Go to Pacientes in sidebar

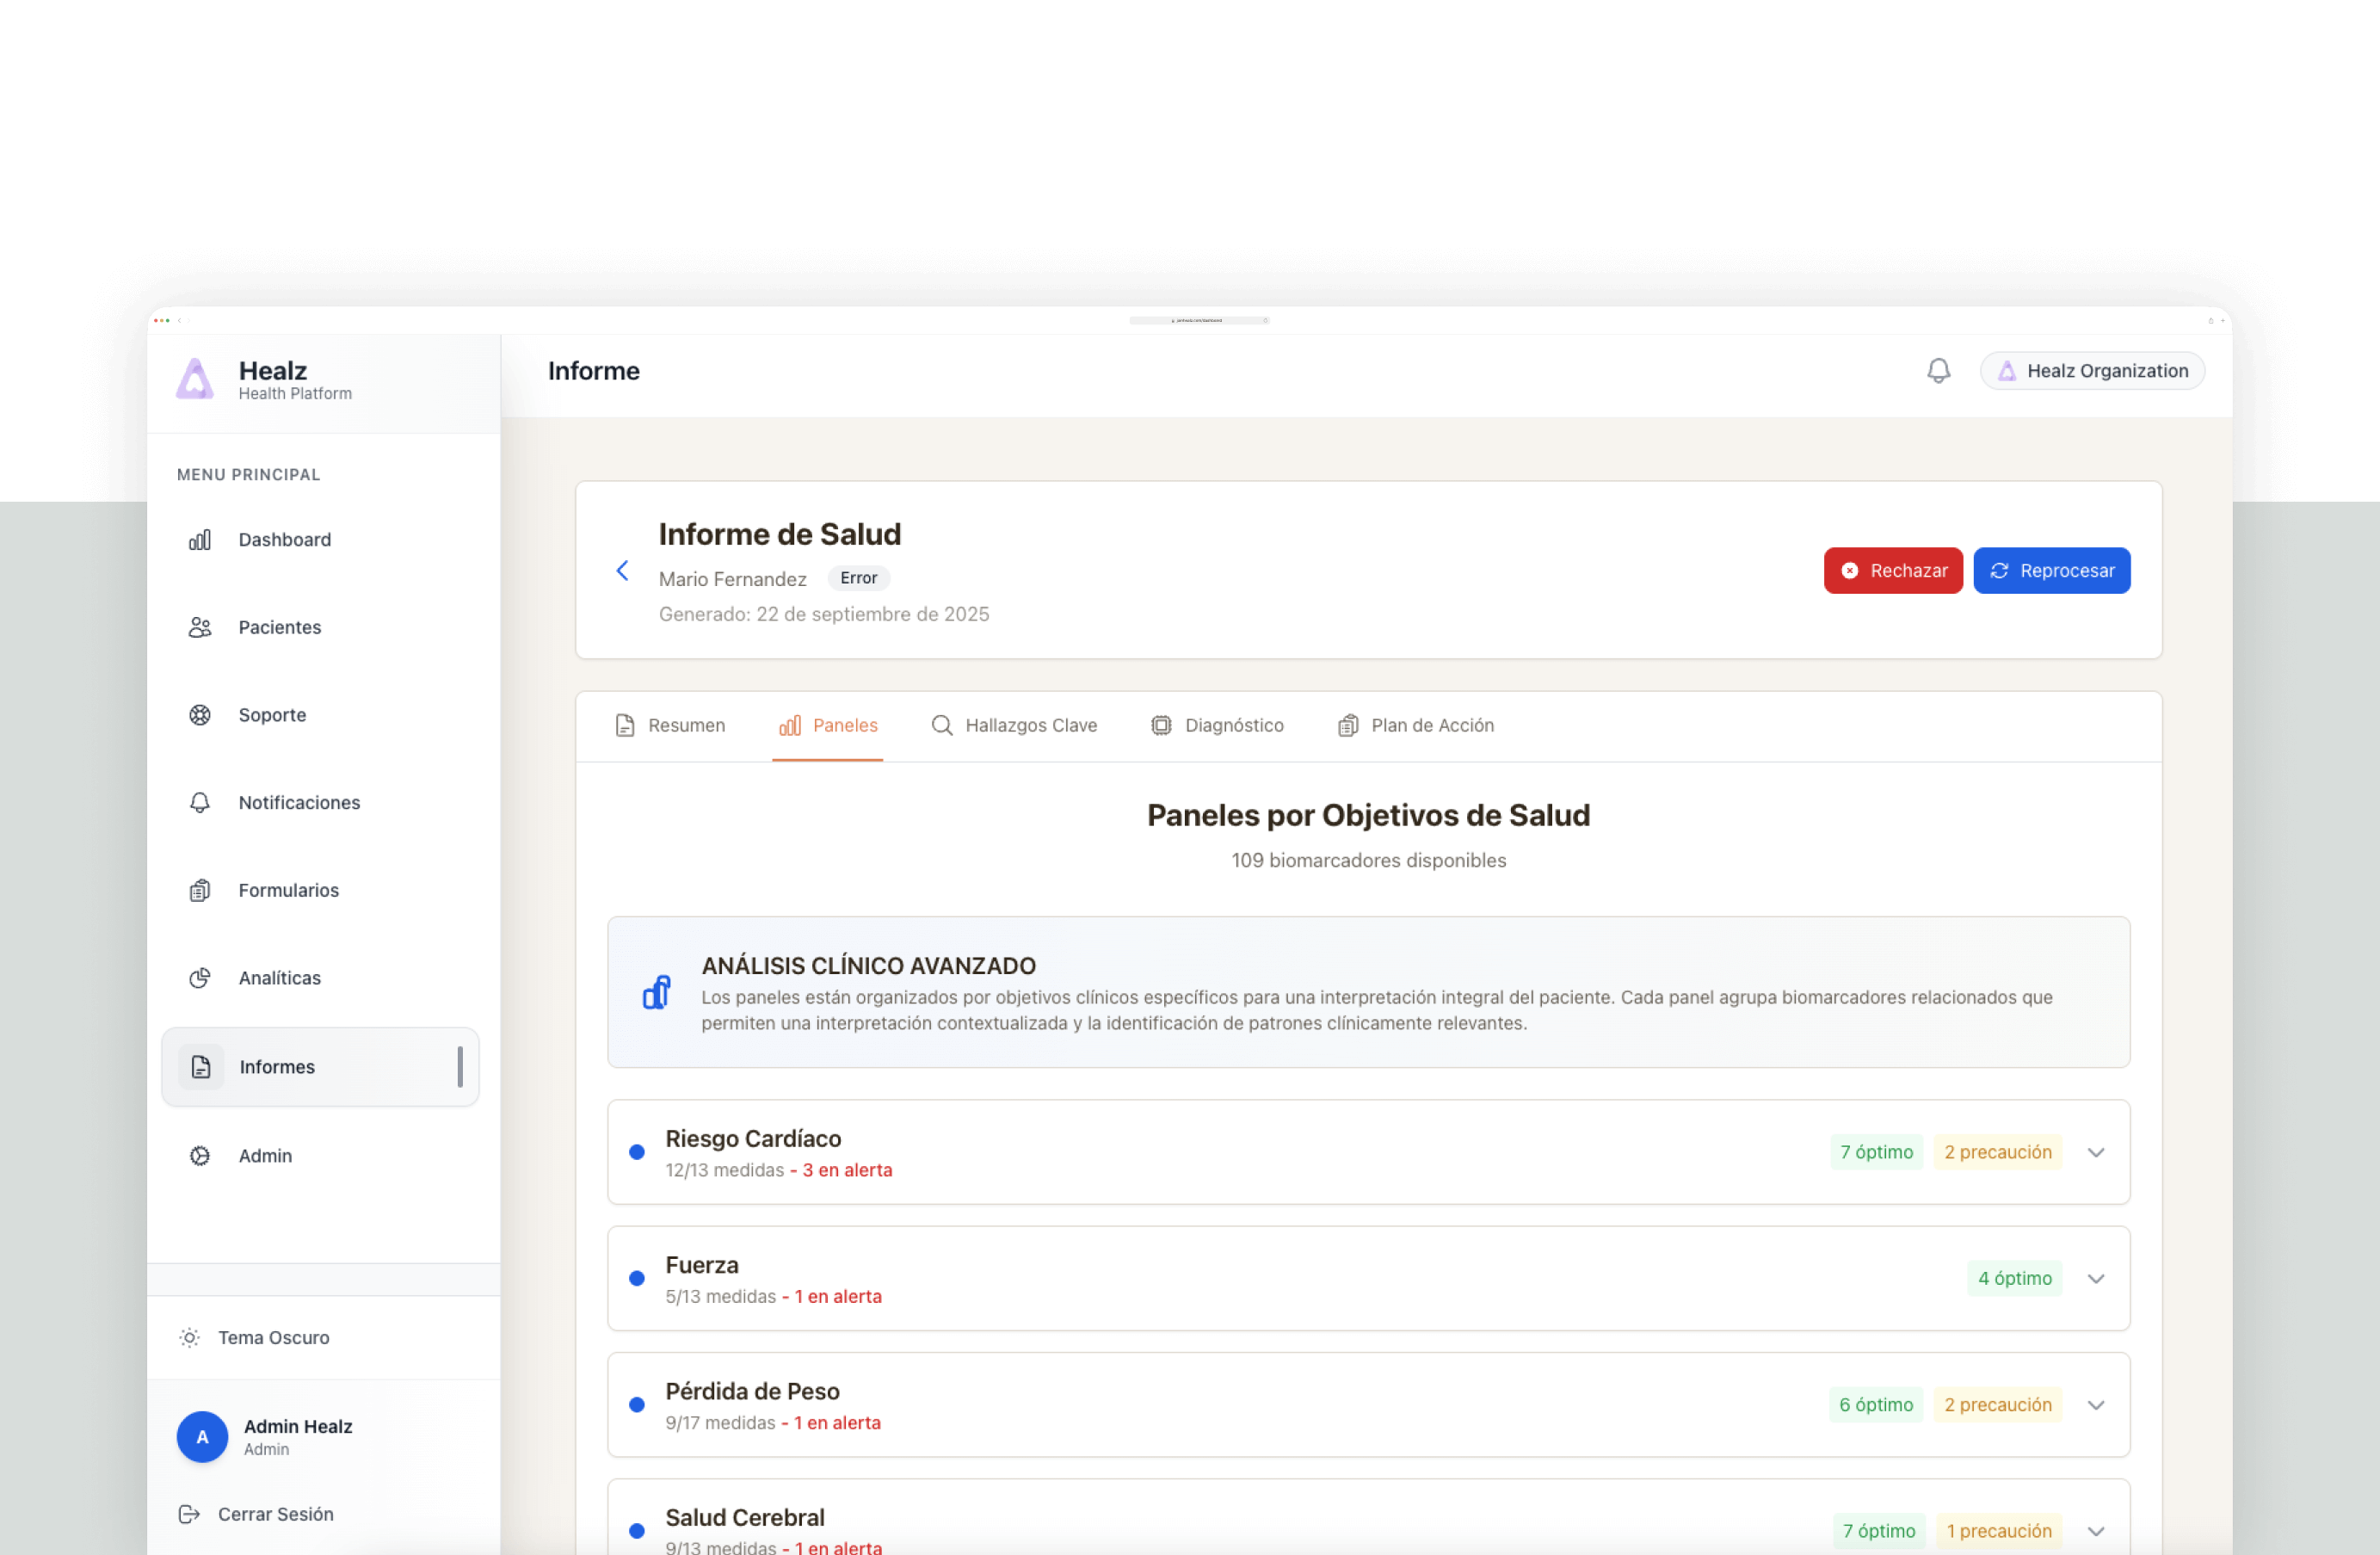pyautogui.click(x=279, y=628)
